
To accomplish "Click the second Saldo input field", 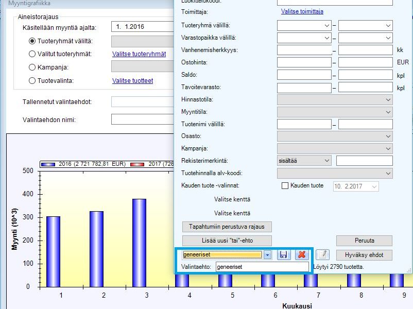I will (365, 75).
